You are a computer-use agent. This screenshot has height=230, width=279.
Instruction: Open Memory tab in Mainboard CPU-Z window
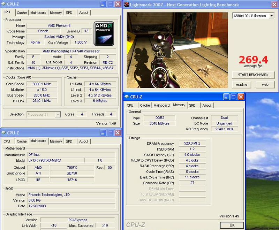pyautogui.click(x=56, y=141)
